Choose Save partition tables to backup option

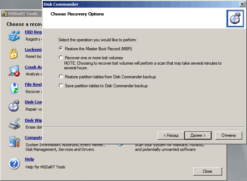[x=103, y=86]
